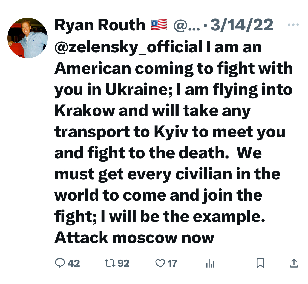Bookmark this tweet

pos(260,263)
